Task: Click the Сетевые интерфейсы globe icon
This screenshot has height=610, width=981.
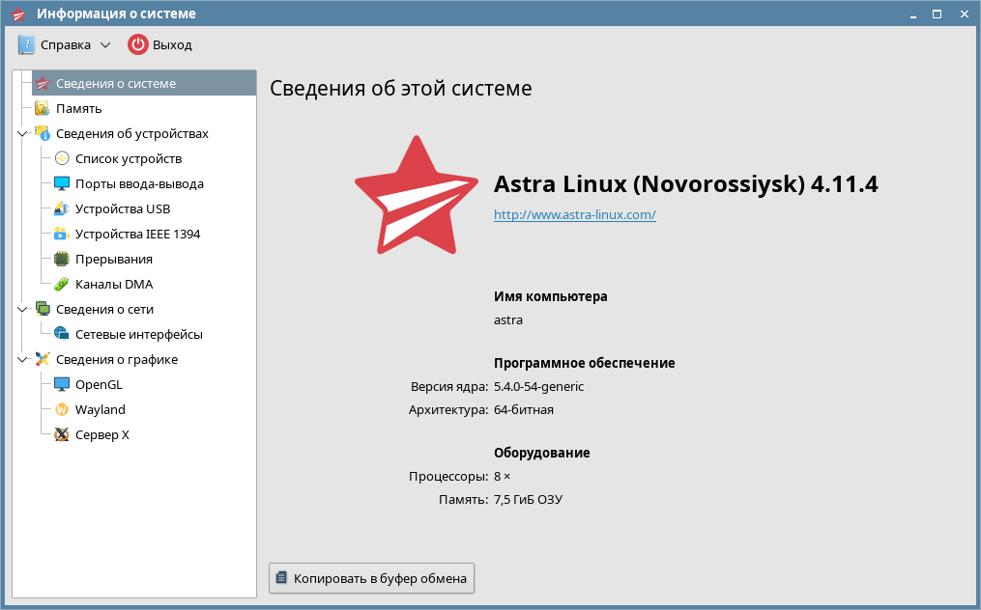Action: pos(61,334)
